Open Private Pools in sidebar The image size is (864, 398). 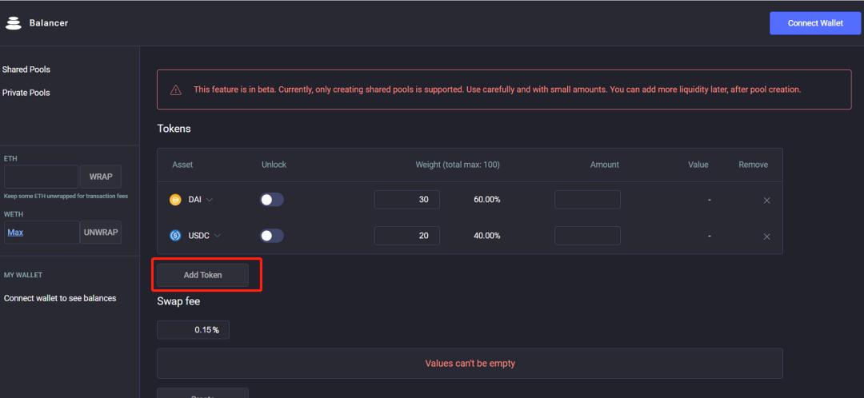tap(26, 93)
